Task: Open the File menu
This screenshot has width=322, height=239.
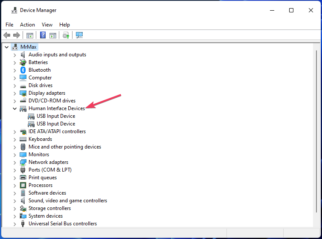Action: 9,25
